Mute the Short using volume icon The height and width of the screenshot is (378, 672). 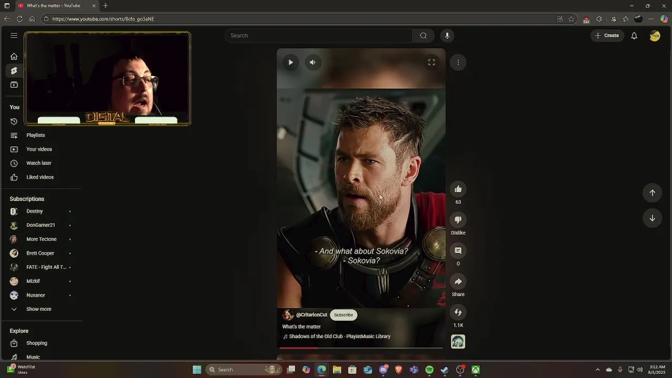312,62
